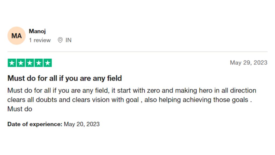Click the IN country code
This screenshot has width=275, height=155.
pyautogui.click(x=68, y=40)
